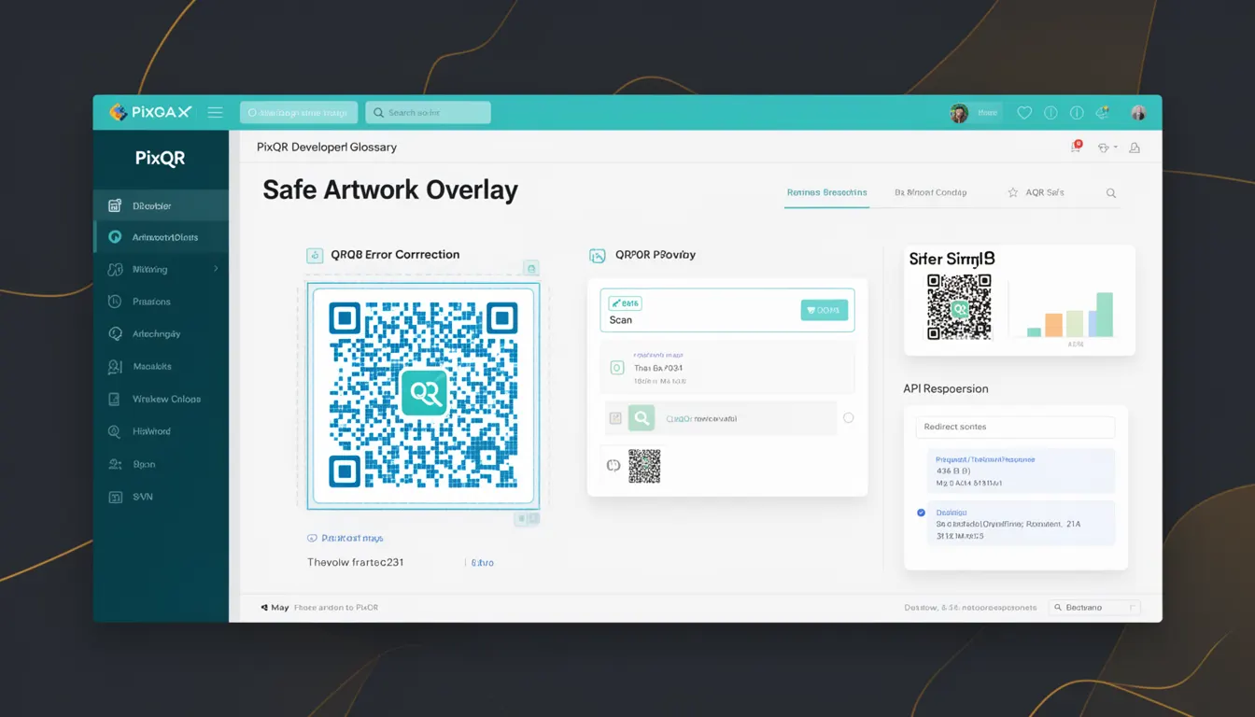Click the tall green bar in the chart
Screen dimensions: 1255x717
[1104, 315]
